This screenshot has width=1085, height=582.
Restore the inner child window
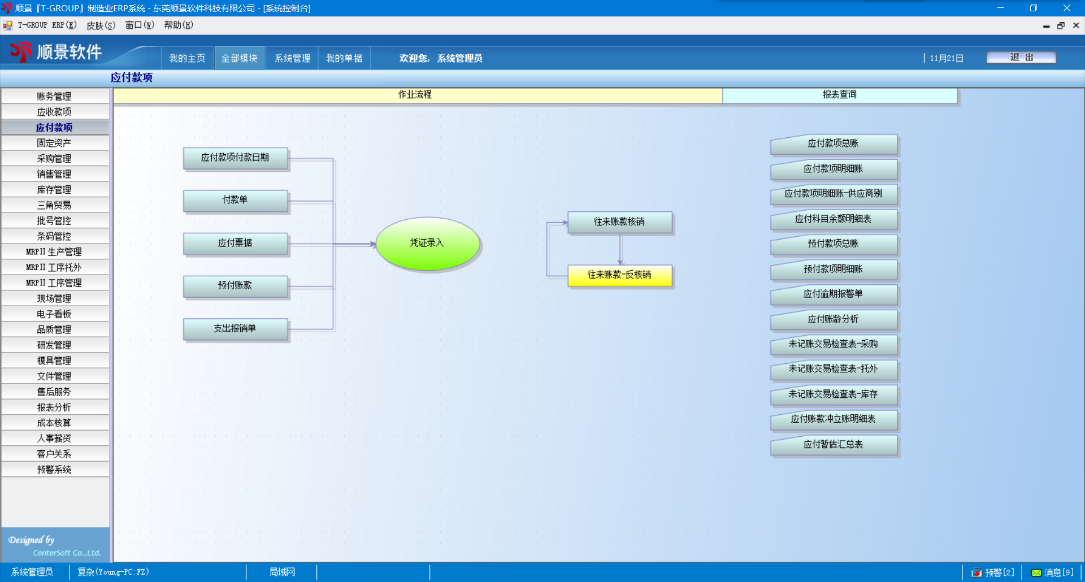pyautogui.click(x=1061, y=25)
